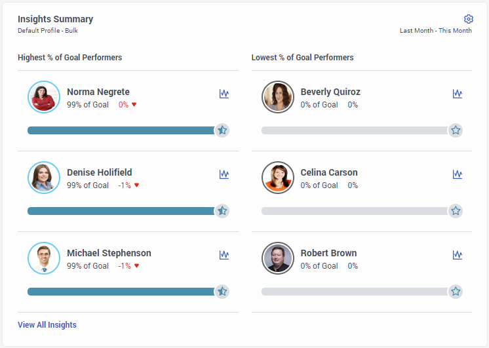
Task: Open the Insights Summary settings gear
Action: (x=468, y=19)
